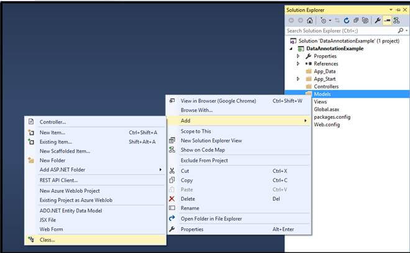The image size is (410, 253).
Task: Expand the Properties node
Action: coord(298,56)
